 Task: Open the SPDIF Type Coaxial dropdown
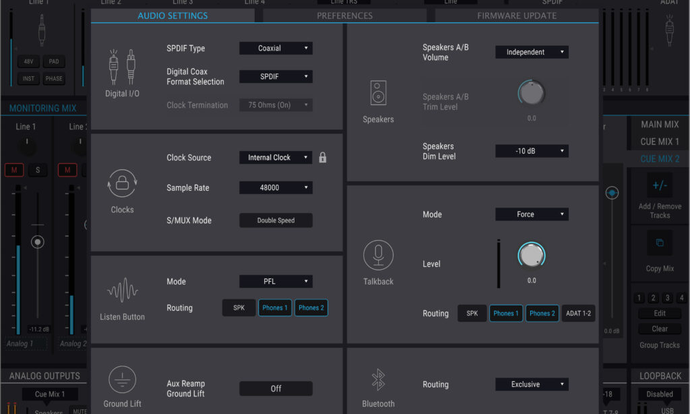click(x=276, y=48)
